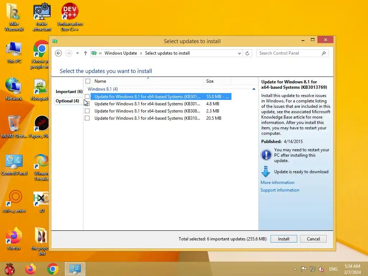Open the recent locations dropdown arrow

77,53
